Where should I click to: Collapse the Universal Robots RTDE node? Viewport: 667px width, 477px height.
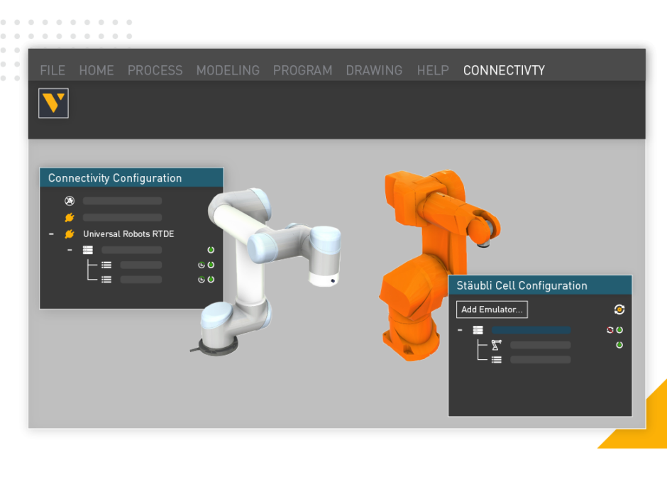point(51,234)
